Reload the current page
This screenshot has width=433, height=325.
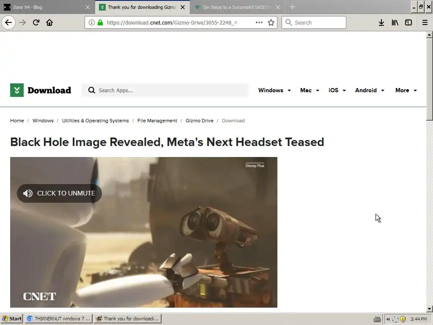(36, 22)
